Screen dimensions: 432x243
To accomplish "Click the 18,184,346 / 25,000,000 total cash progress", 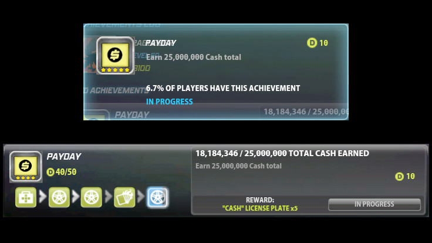I will pyautogui.click(x=282, y=153).
